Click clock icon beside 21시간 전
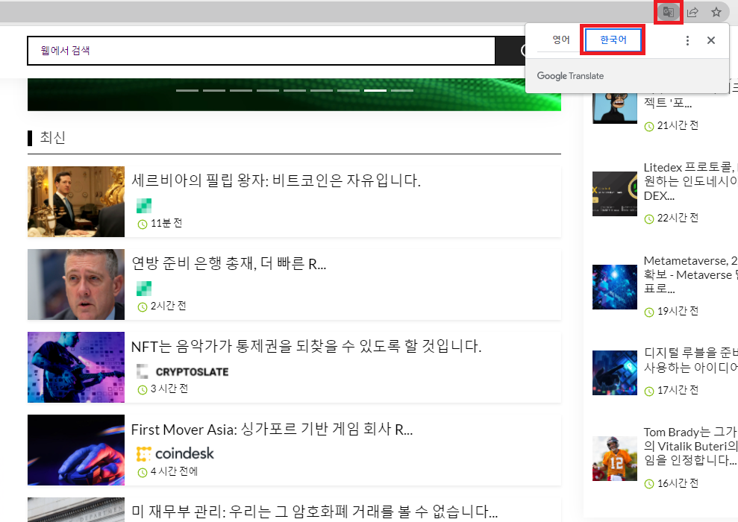This screenshot has height=522, width=738. coord(649,127)
